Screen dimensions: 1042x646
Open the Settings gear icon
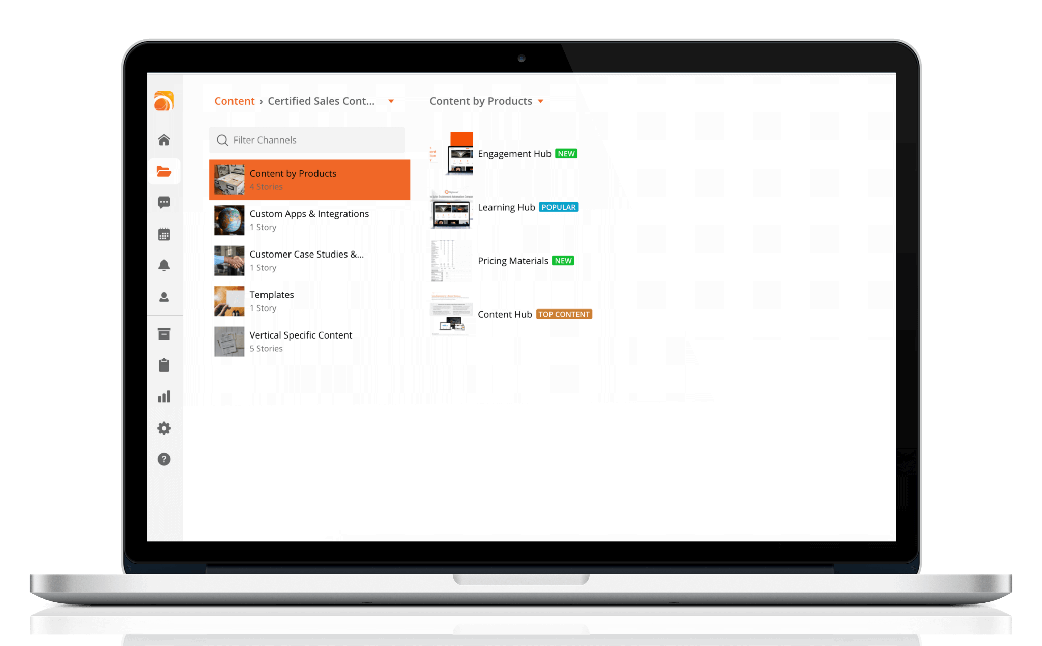[x=164, y=427]
